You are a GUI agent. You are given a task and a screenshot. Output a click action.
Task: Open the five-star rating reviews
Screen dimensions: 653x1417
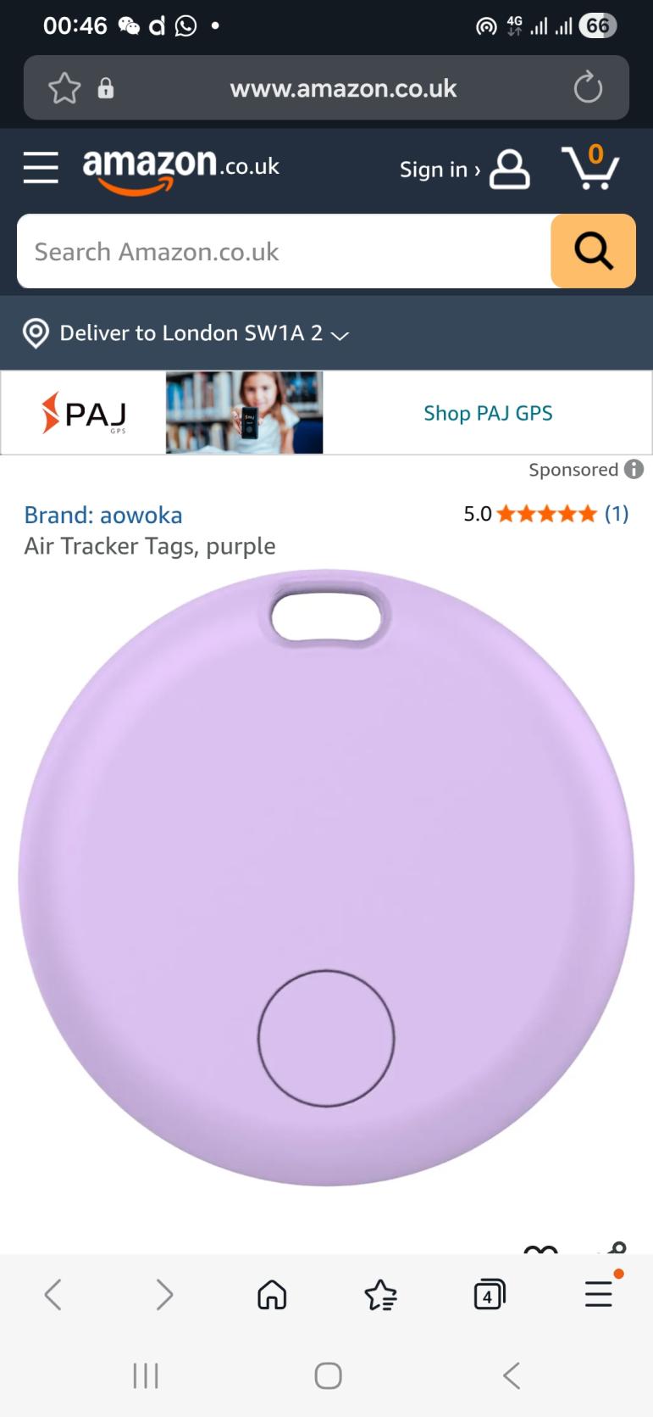[x=546, y=514]
